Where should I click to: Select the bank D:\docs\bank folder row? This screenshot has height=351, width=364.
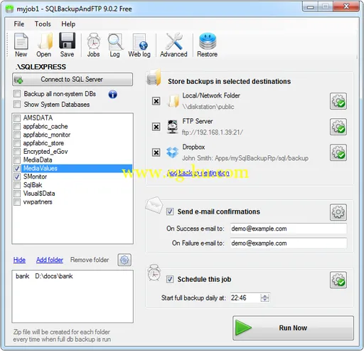73,276
